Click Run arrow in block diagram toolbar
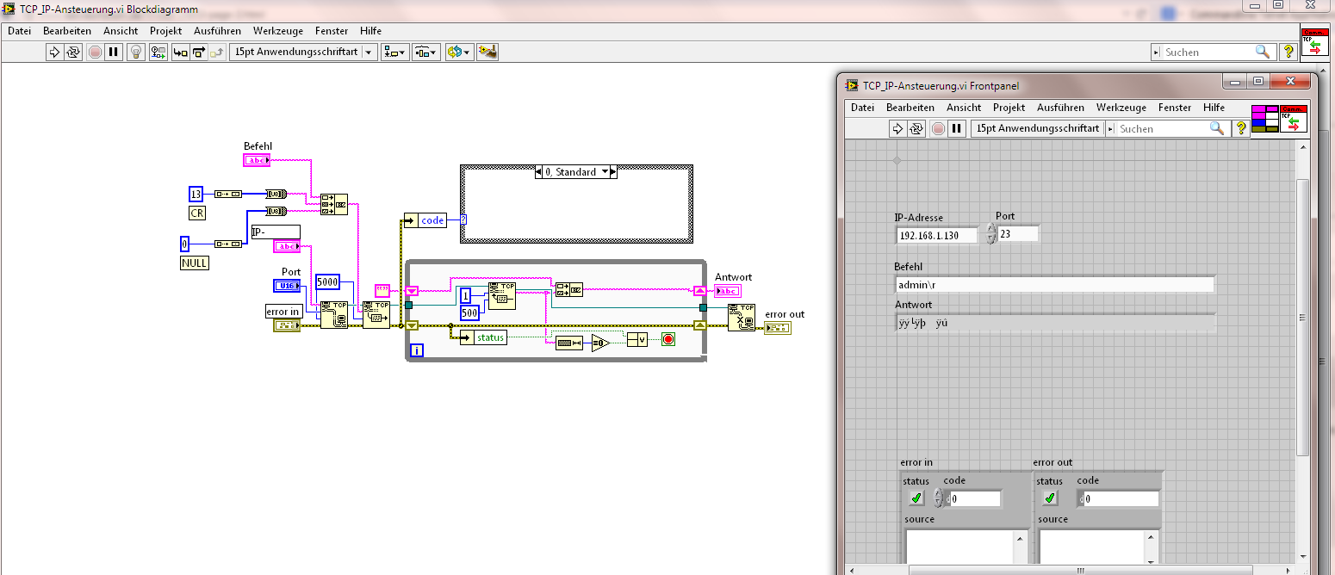This screenshot has height=575, width=1335. pyautogui.click(x=54, y=53)
